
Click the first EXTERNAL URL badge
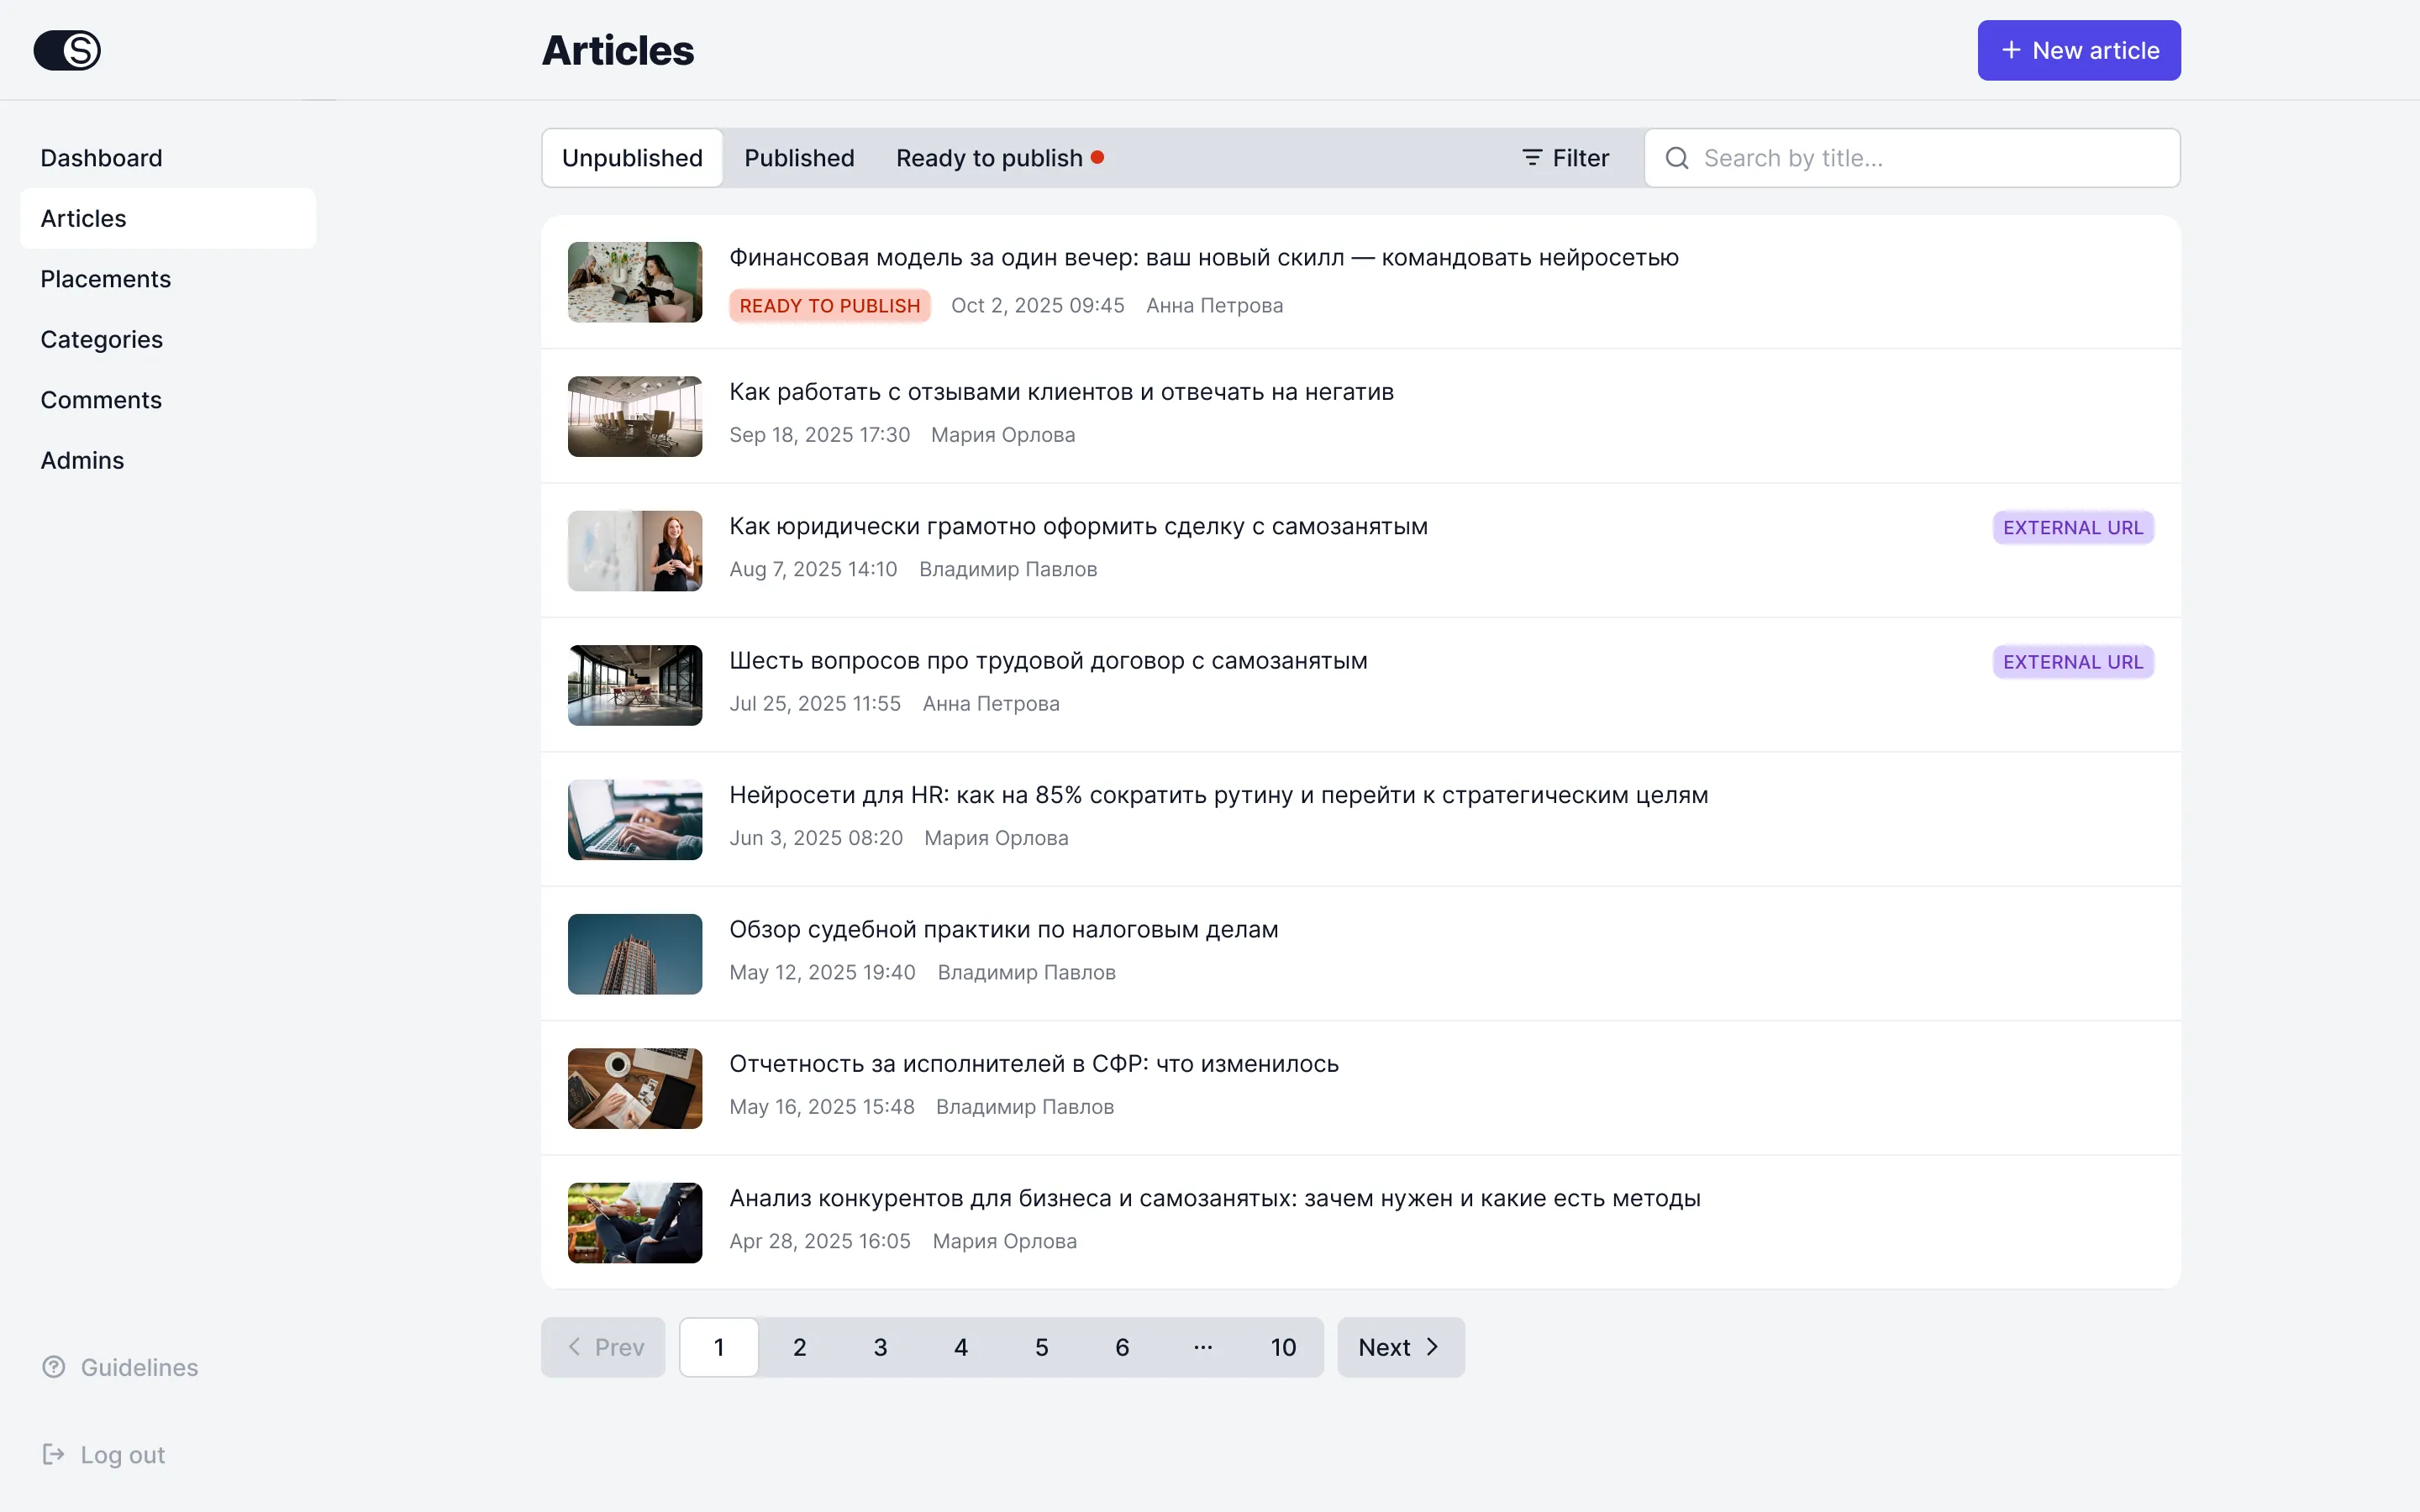tap(2073, 527)
